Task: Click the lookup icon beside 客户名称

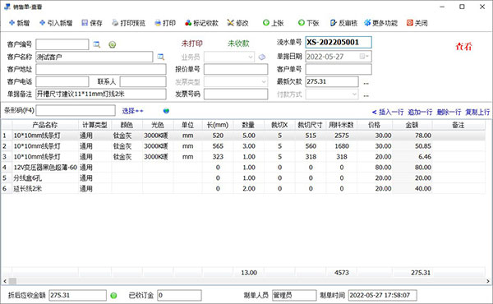Action: 161,57
